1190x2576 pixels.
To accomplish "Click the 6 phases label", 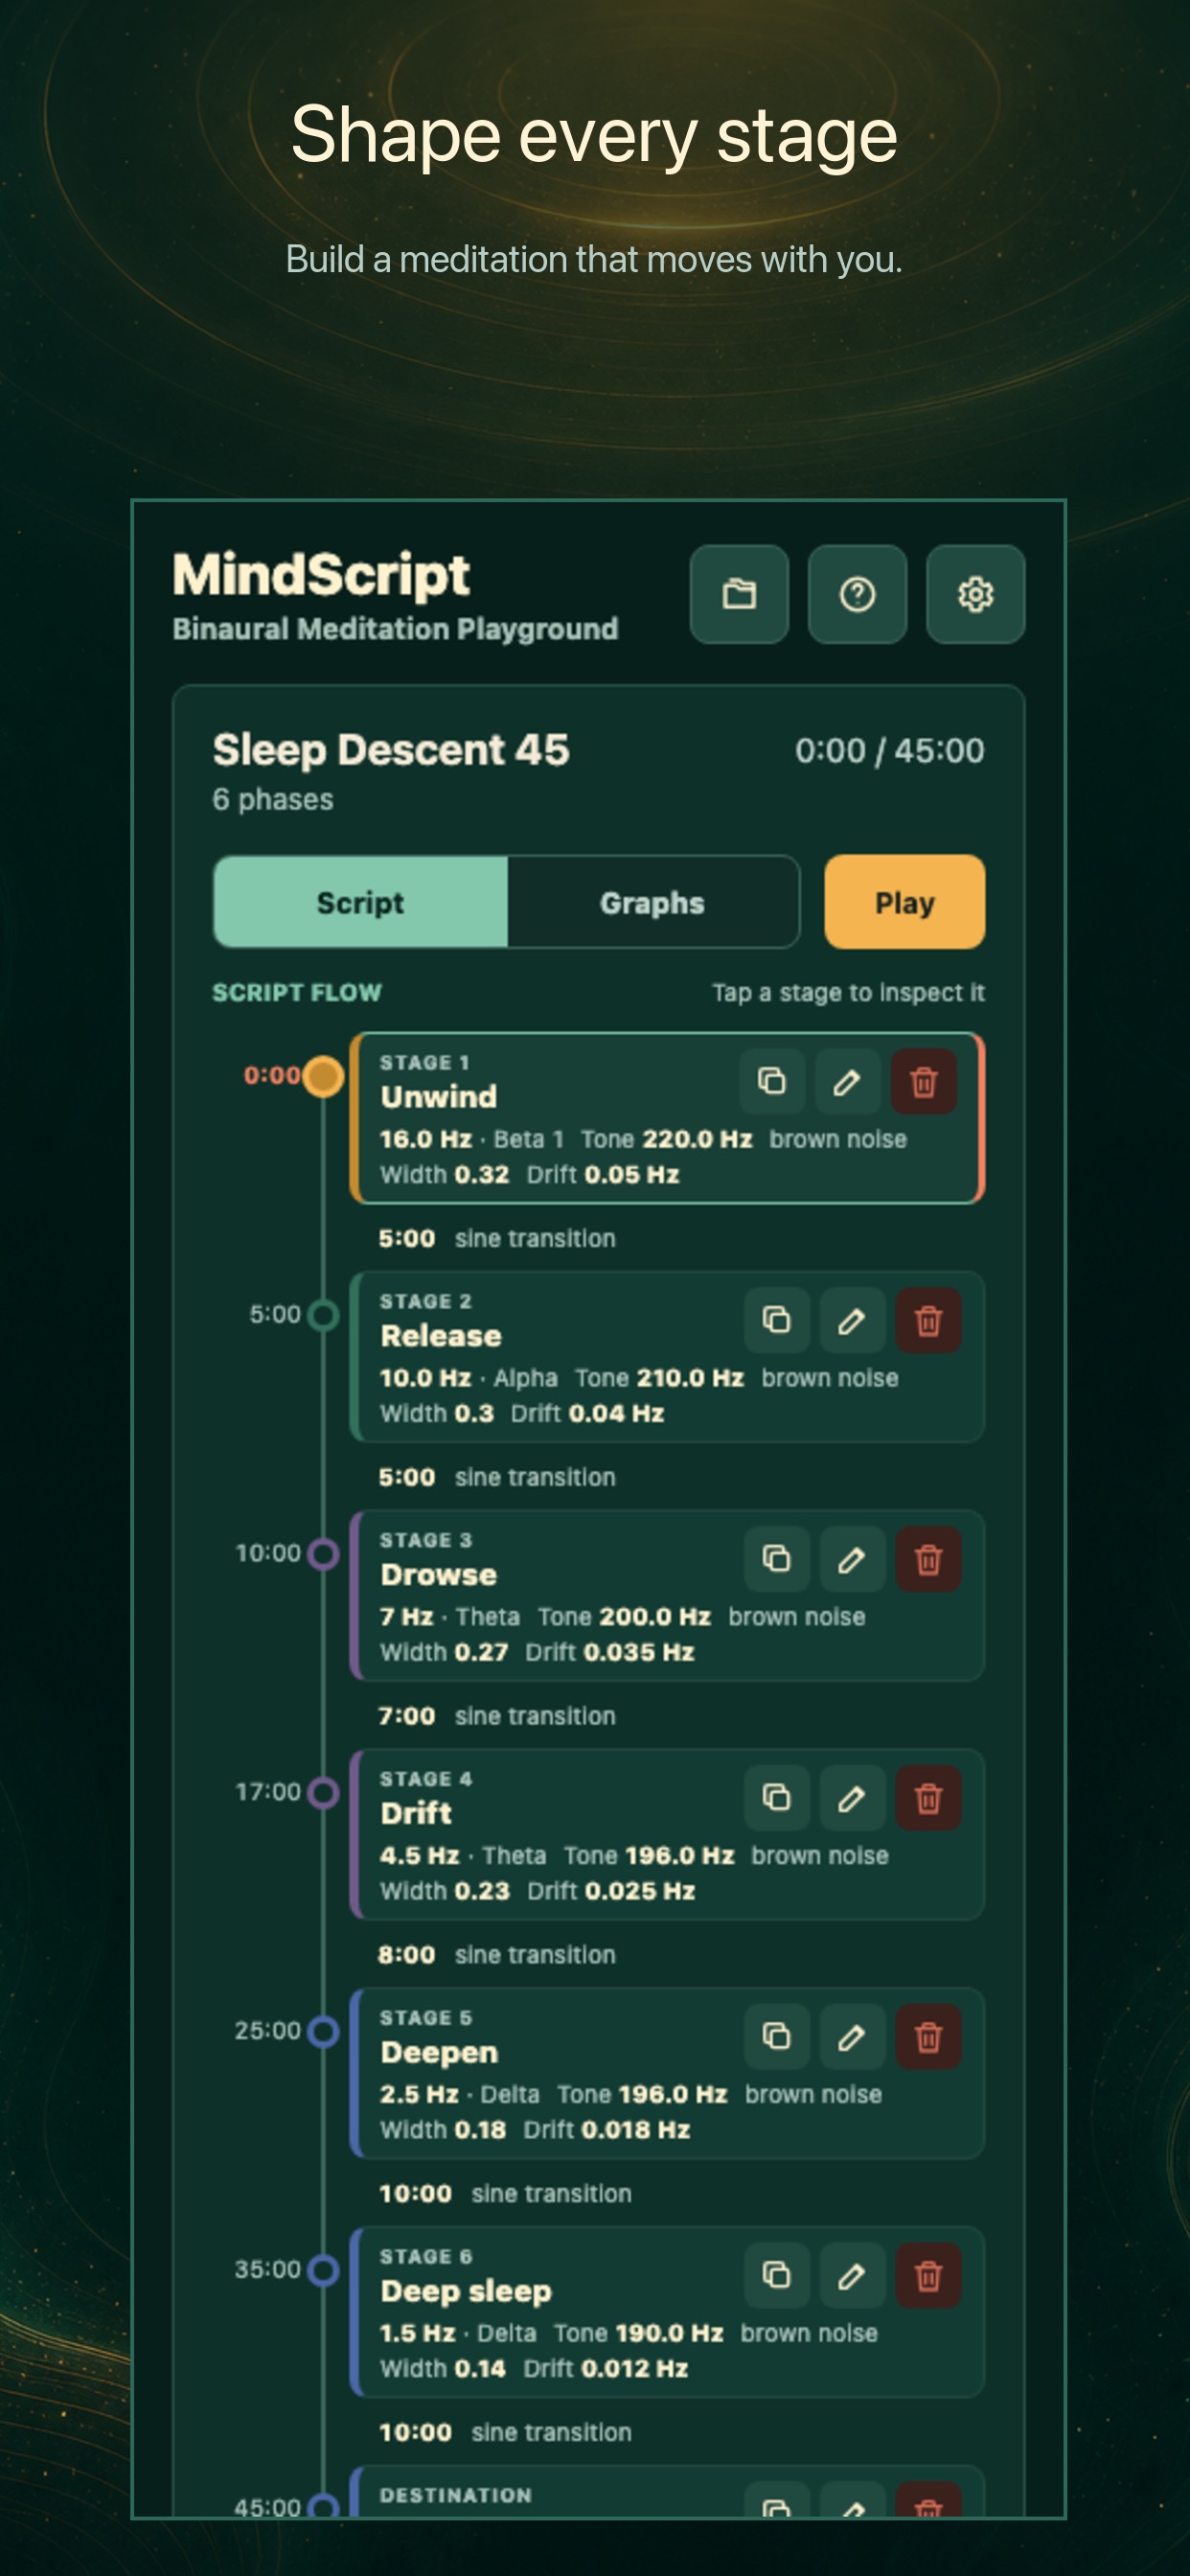I will tap(273, 799).
